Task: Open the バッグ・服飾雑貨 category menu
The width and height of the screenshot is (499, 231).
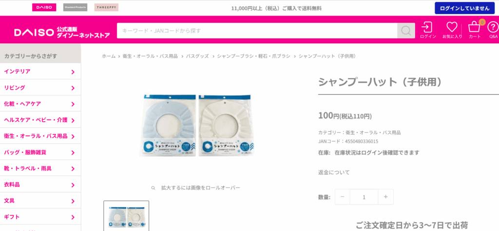Action: [40, 153]
